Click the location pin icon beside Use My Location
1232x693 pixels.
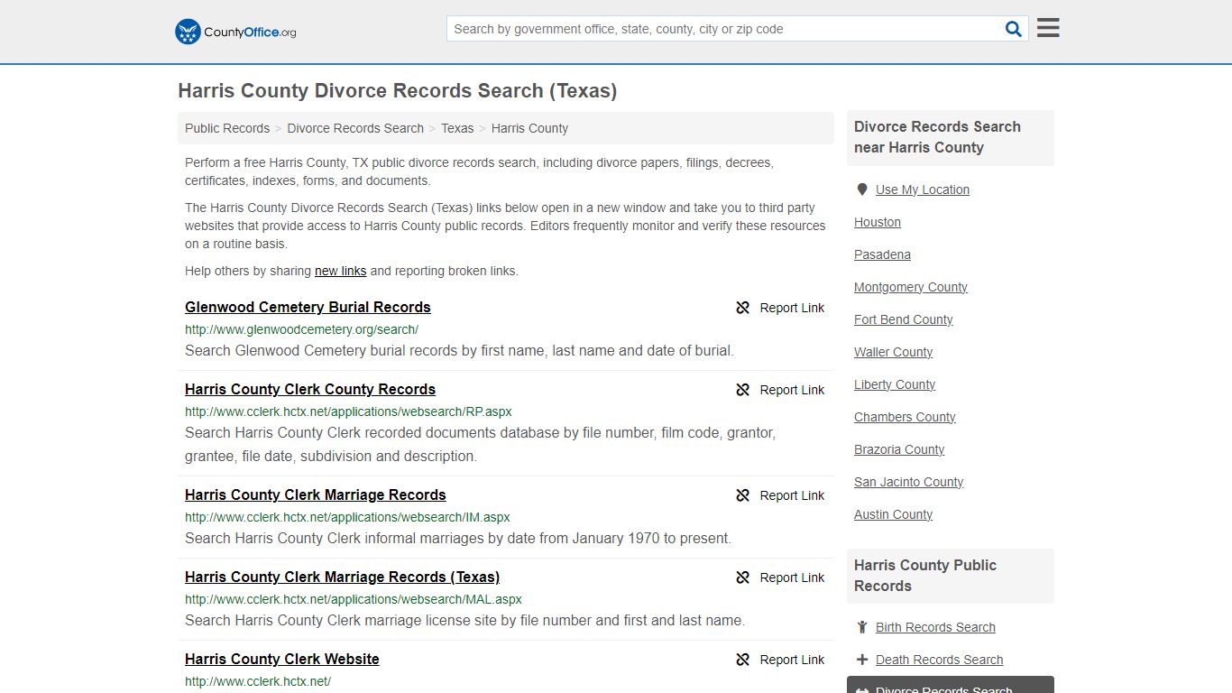(x=862, y=189)
